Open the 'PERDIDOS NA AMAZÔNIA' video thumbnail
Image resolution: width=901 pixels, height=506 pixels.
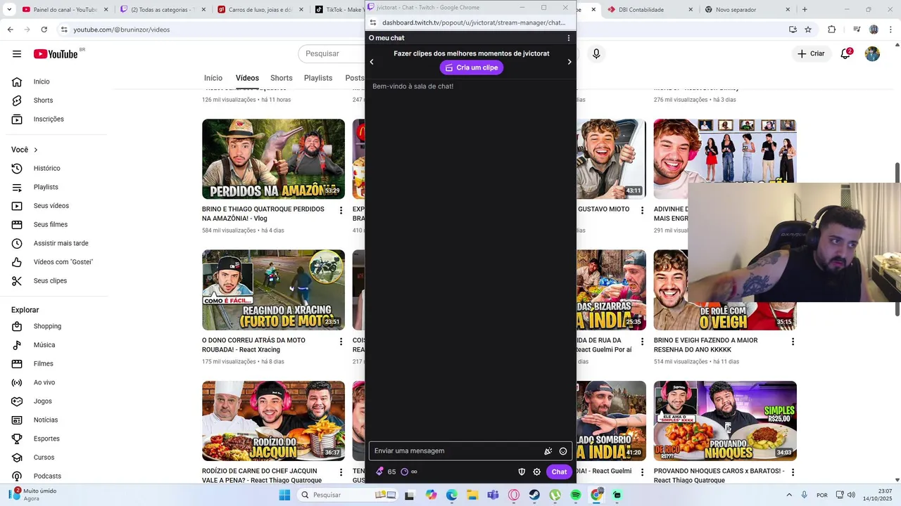(273, 159)
